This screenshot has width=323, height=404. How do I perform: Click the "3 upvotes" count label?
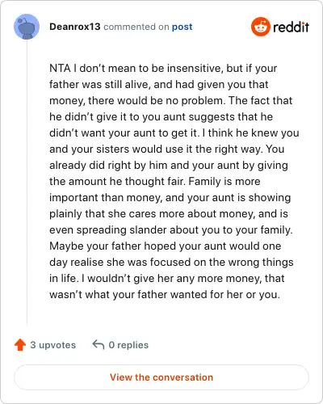(53, 345)
